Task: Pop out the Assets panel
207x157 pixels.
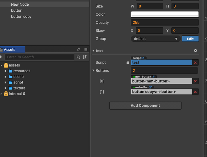Action: (79, 50)
